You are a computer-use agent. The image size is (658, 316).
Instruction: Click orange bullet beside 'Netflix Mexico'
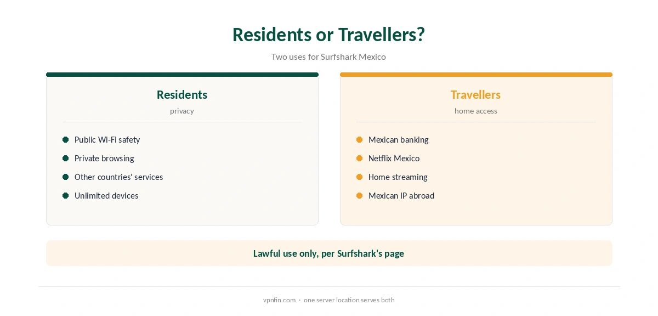pos(359,159)
